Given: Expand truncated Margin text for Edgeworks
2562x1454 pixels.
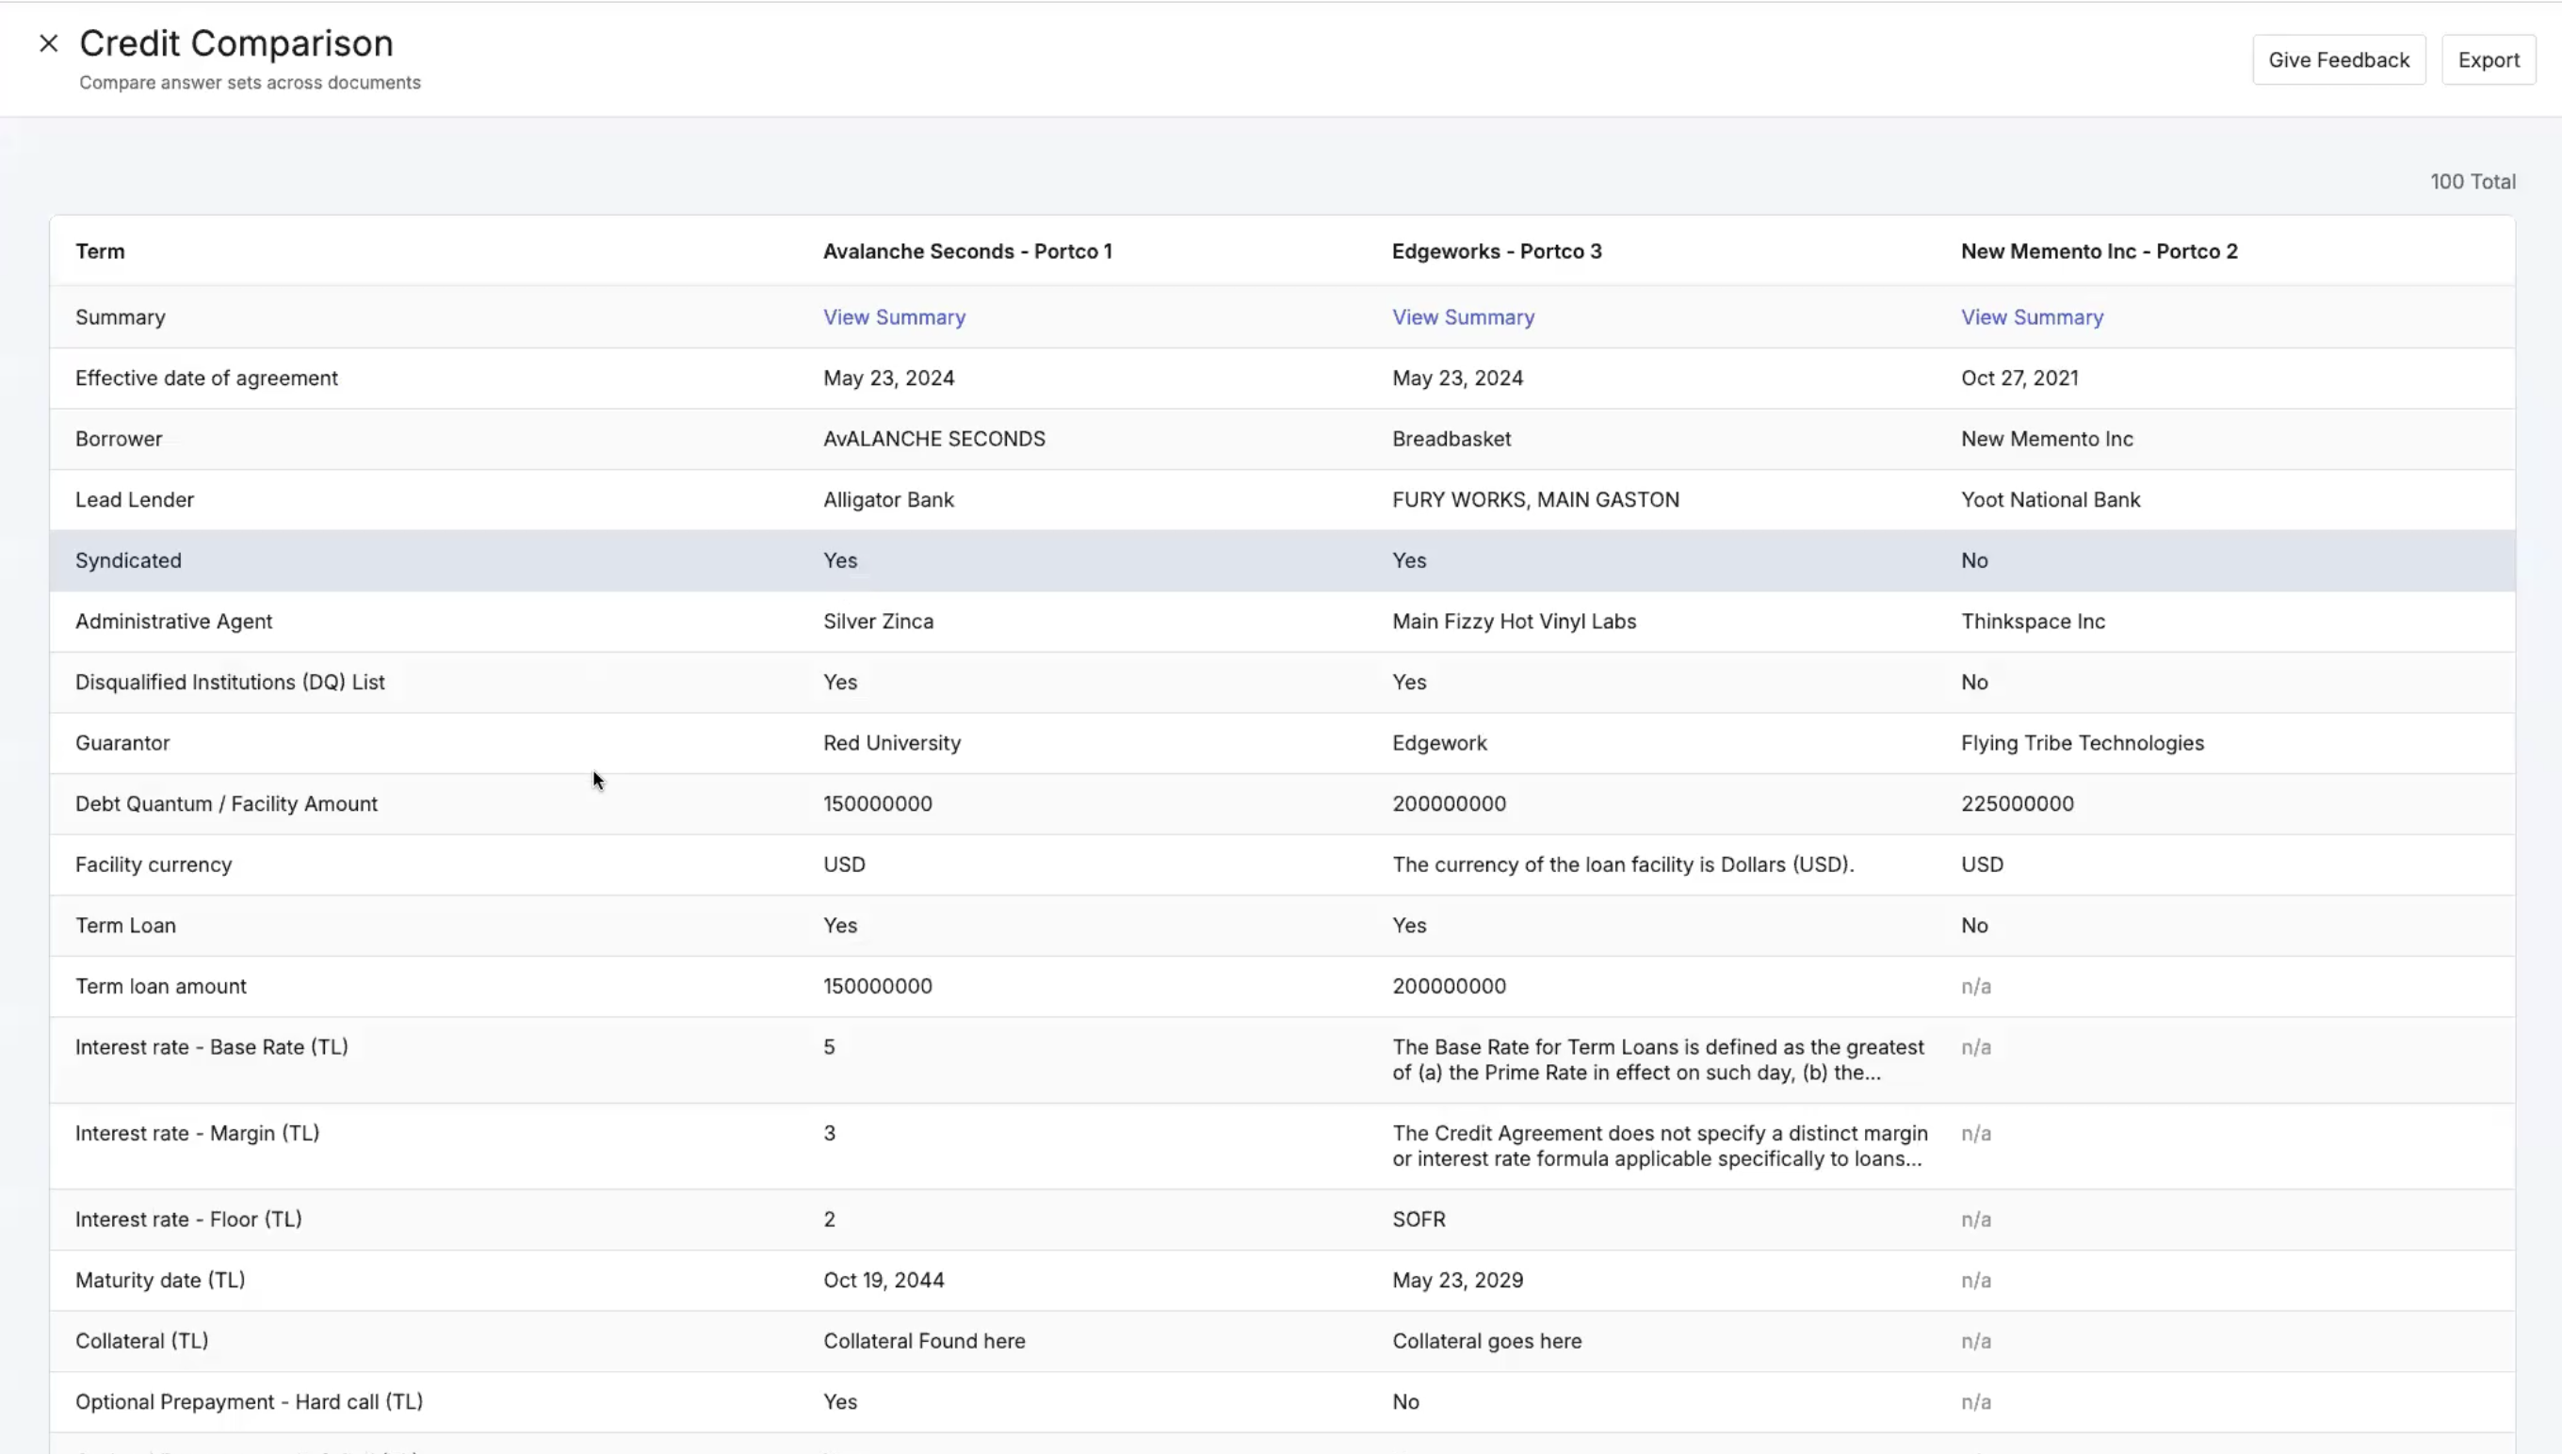Looking at the screenshot, I should click(x=1658, y=1146).
